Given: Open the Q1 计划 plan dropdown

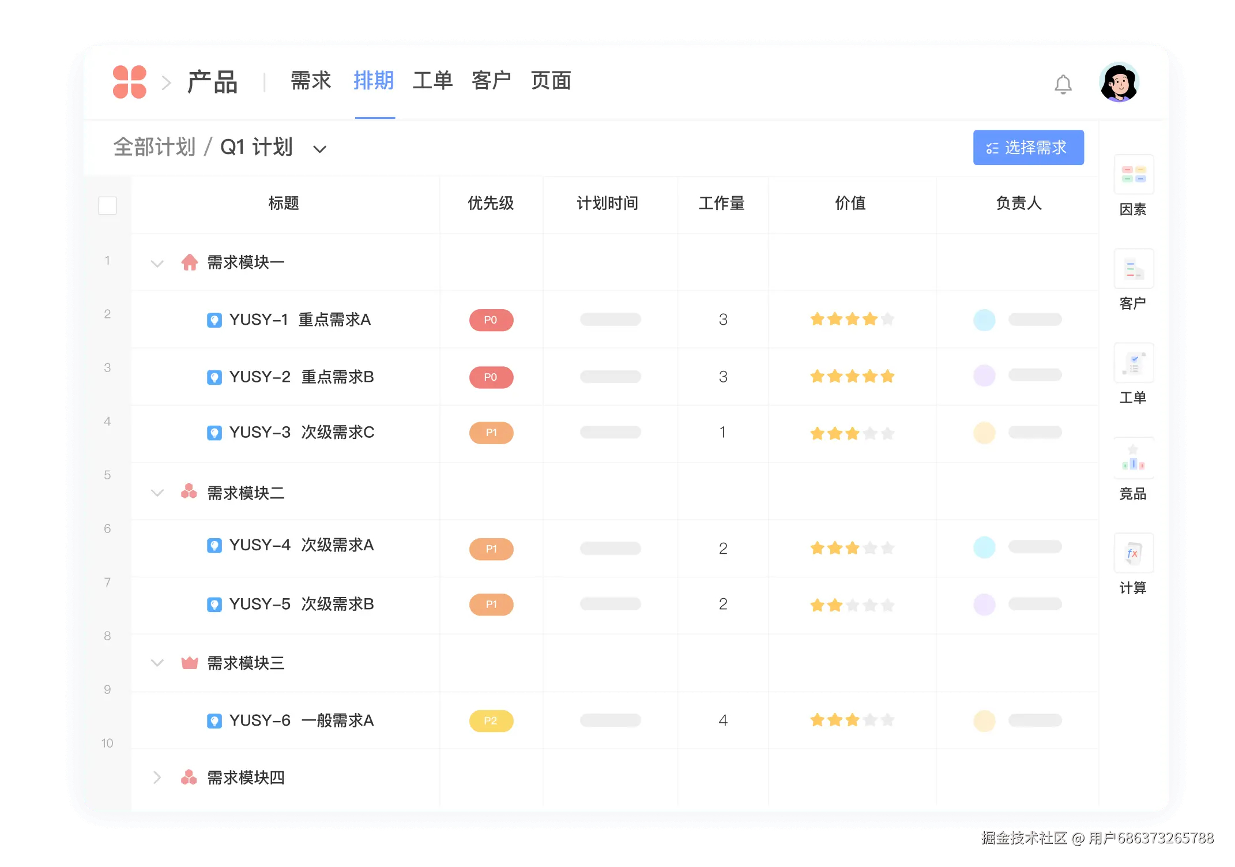Looking at the screenshot, I should tap(319, 149).
